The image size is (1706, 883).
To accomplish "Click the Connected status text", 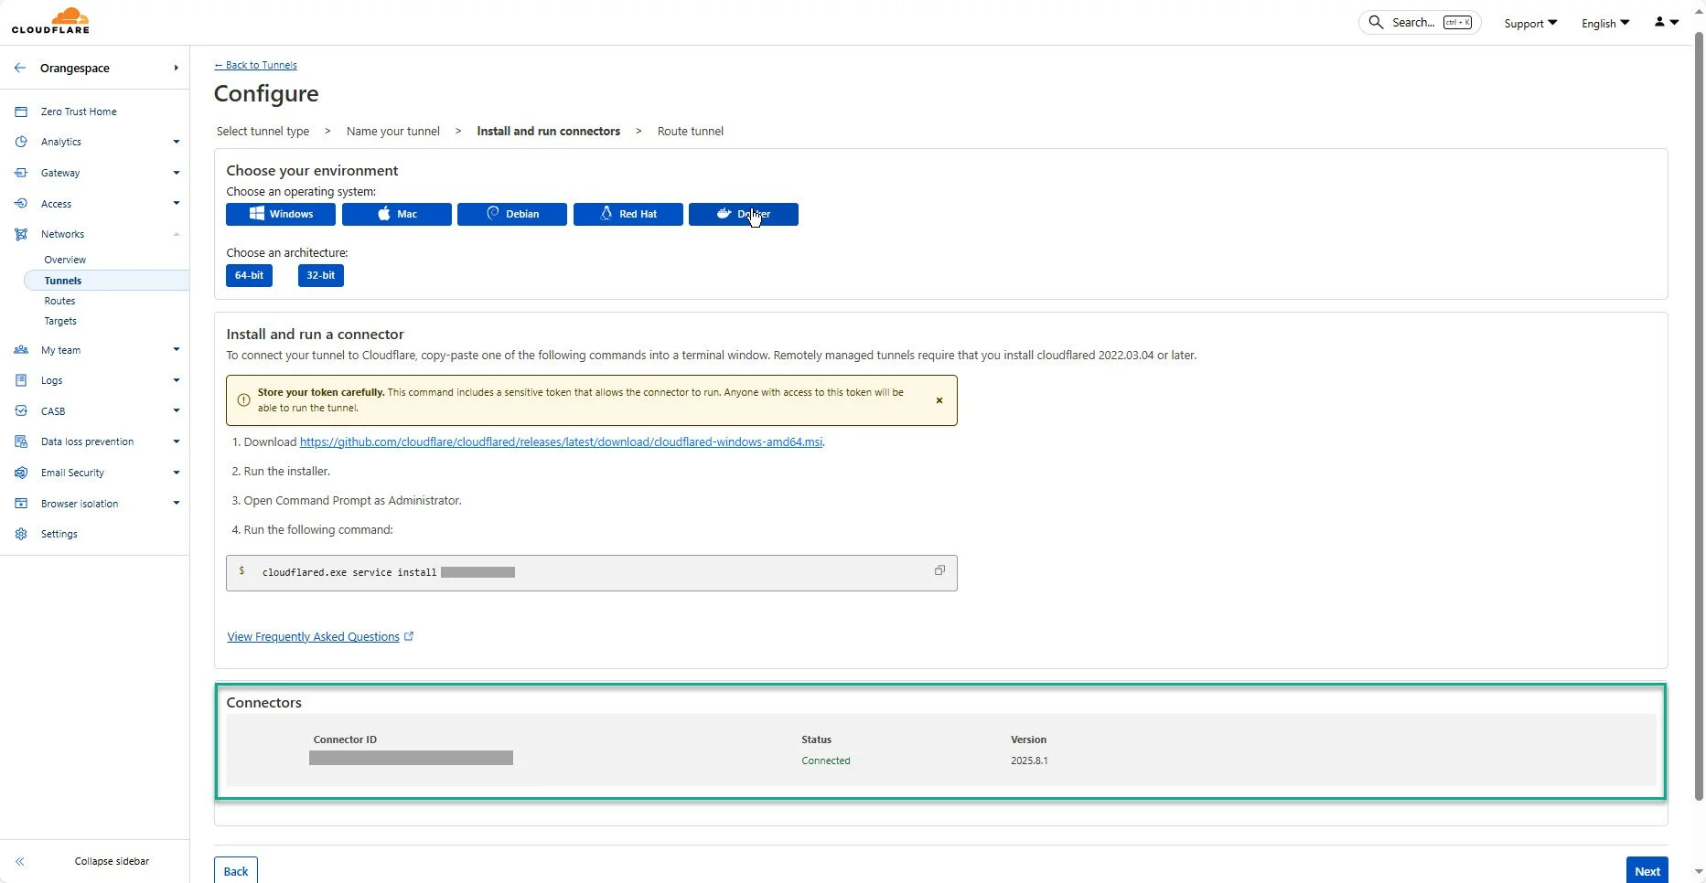I will 826,761.
